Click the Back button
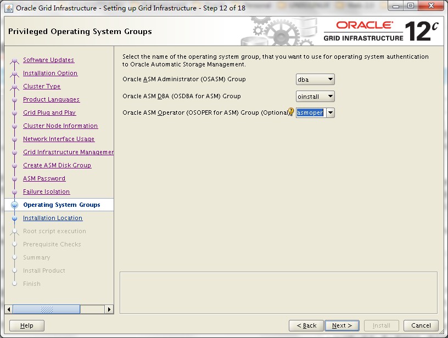The height and width of the screenshot is (338, 448). (306, 325)
